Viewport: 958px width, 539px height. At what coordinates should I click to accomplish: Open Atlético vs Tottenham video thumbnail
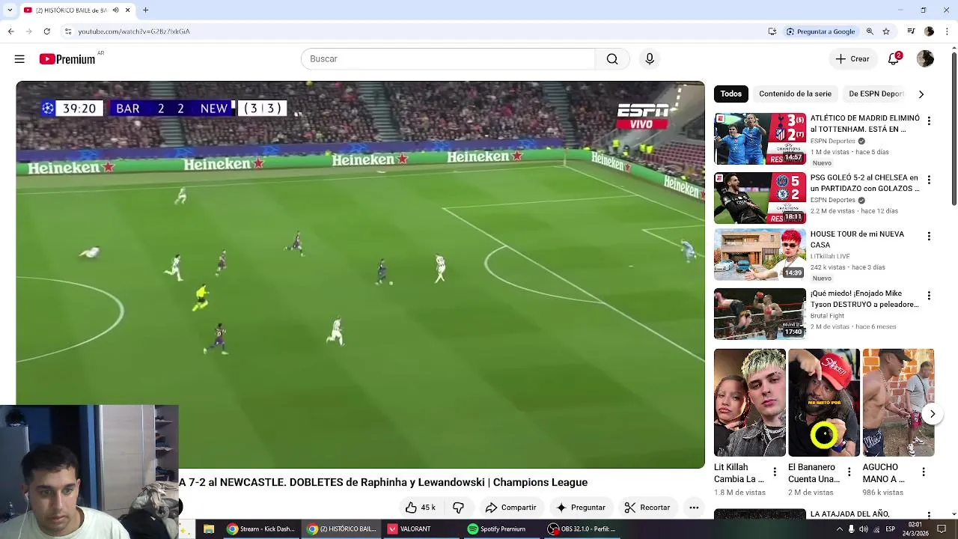(x=760, y=139)
